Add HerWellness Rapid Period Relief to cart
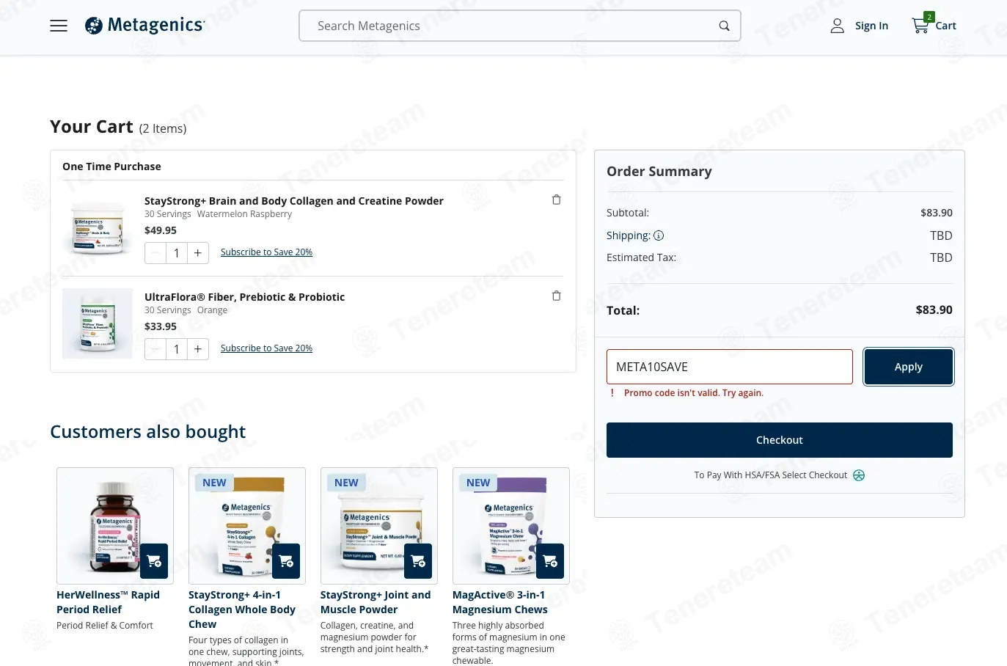Viewport: 1007px width, 666px height. tap(154, 561)
